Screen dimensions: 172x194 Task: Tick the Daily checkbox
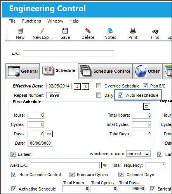coord(99,95)
